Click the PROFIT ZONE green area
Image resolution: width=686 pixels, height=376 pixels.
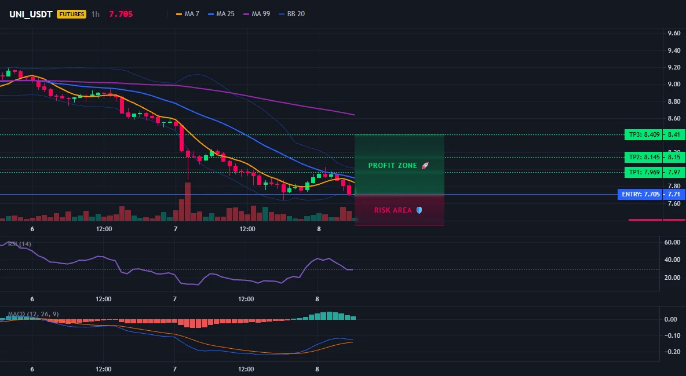[x=399, y=165]
